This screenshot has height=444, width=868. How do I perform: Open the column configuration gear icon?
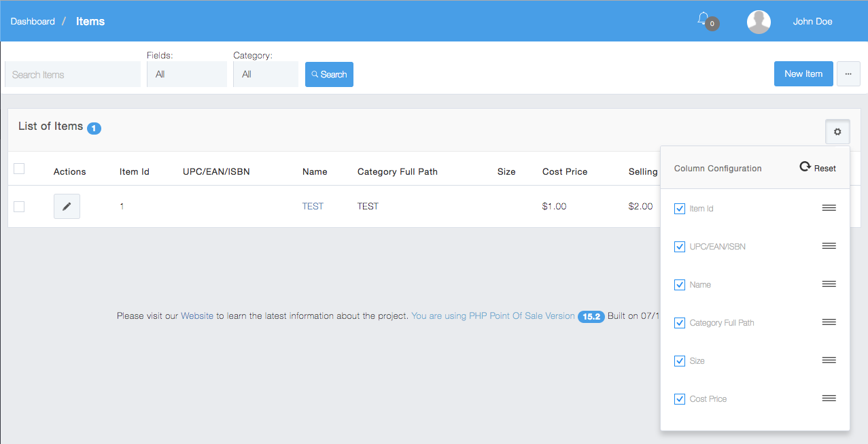[x=837, y=132]
